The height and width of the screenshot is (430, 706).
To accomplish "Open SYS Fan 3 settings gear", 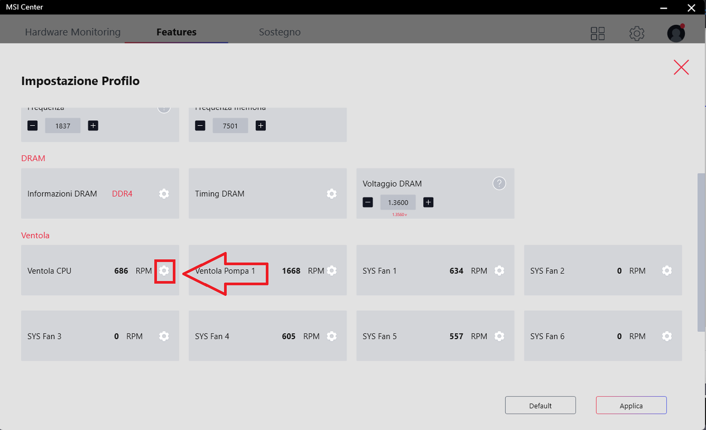I will pos(164,336).
